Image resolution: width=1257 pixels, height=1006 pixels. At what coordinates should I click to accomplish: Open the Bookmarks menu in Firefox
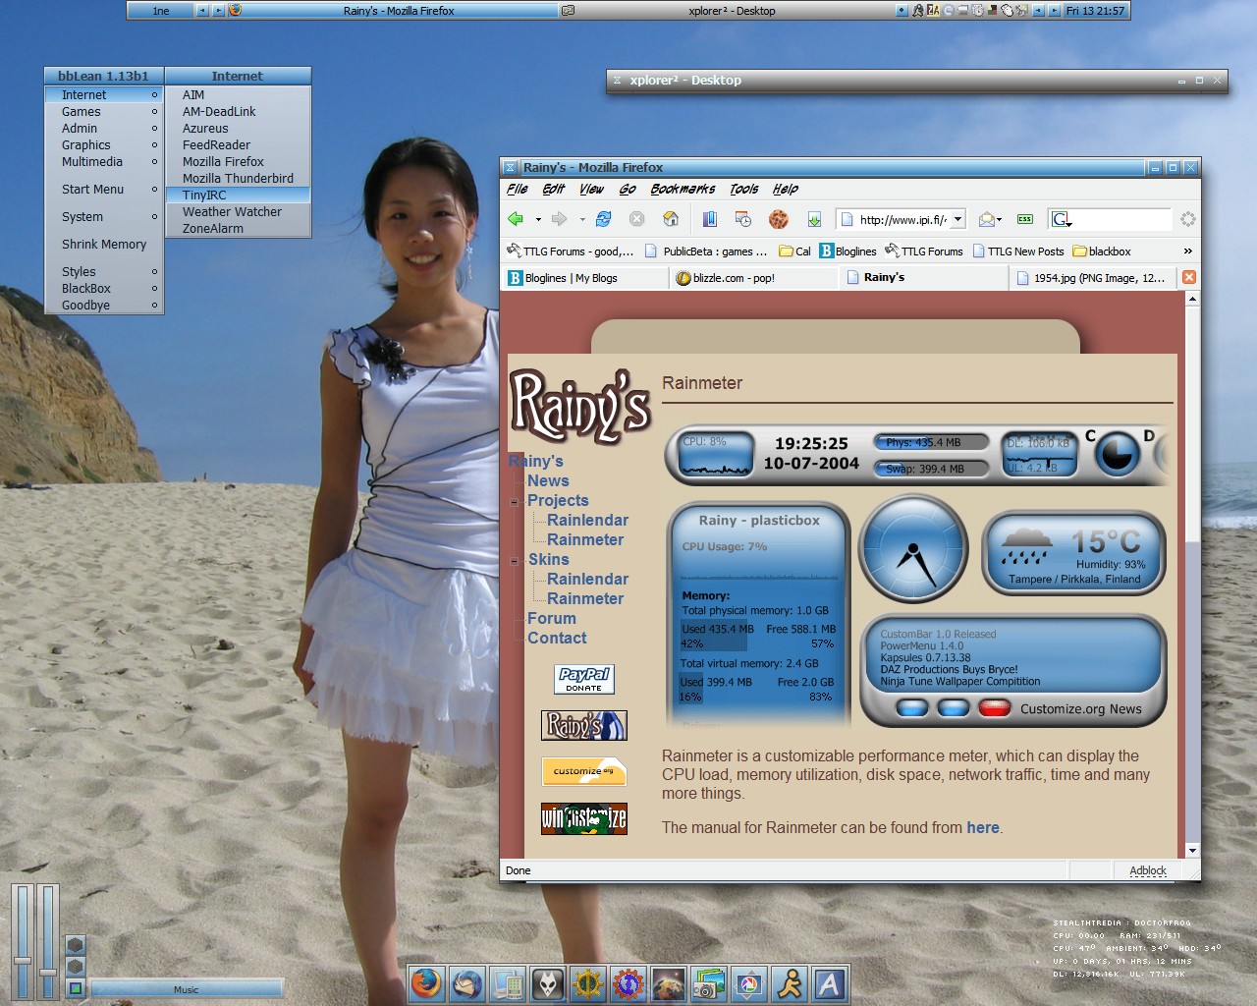coord(683,190)
